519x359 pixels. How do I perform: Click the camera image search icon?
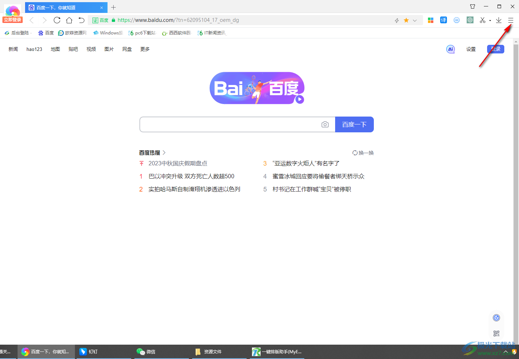point(325,124)
